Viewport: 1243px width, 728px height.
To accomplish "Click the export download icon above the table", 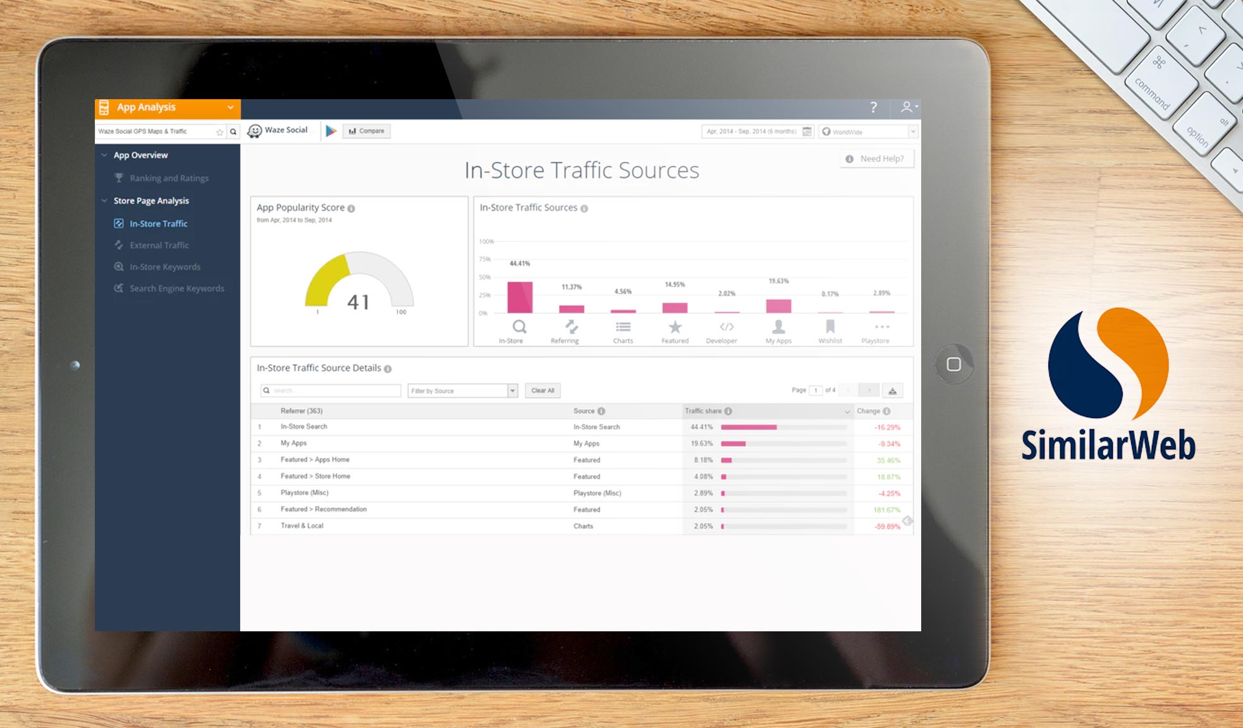I will 893,390.
